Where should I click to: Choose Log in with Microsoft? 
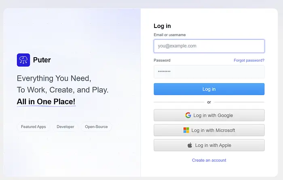(209, 130)
